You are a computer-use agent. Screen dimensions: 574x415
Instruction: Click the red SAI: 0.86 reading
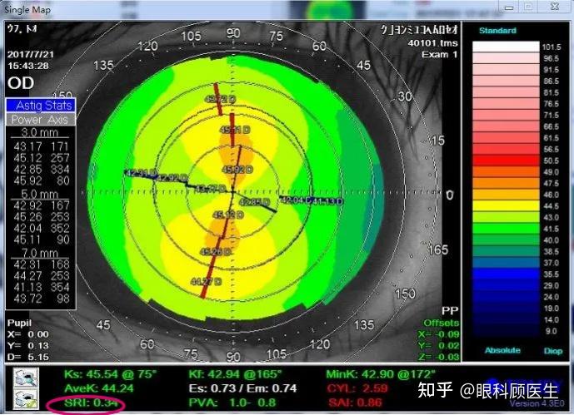[355, 403]
